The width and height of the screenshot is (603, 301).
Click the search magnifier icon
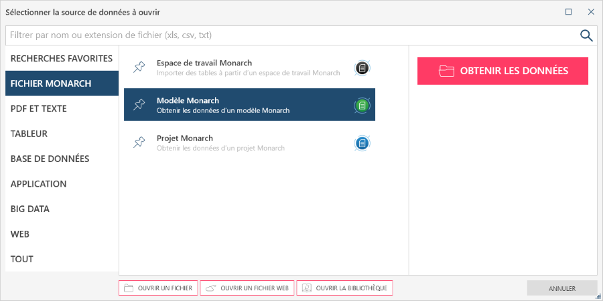(586, 35)
